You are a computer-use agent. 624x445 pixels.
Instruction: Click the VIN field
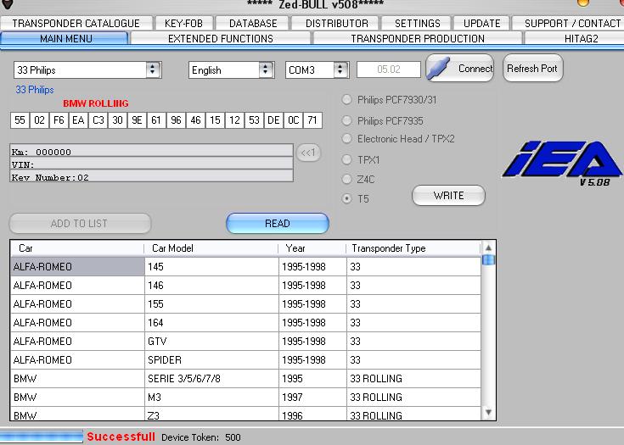[x=152, y=164]
